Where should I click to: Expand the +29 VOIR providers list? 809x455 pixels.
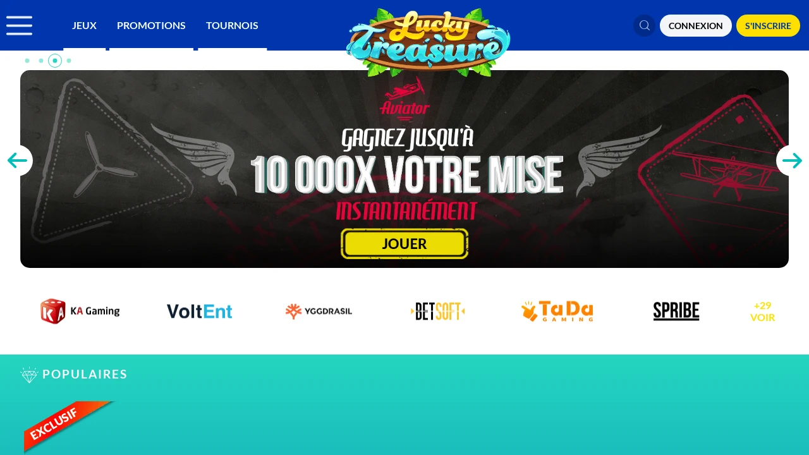click(763, 312)
